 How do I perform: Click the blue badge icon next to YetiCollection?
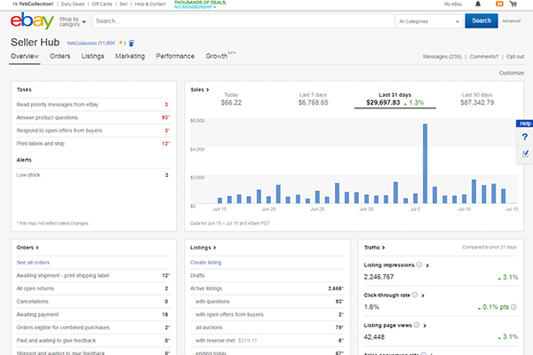pyautogui.click(x=131, y=43)
